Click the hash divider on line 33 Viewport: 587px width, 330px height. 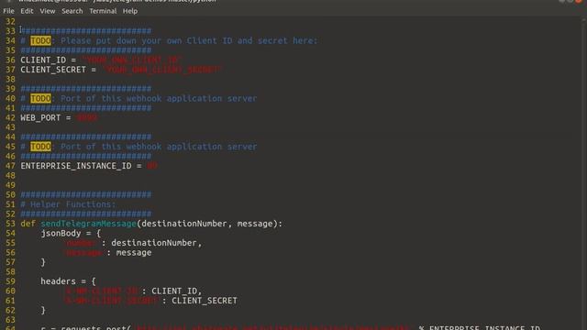click(x=86, y=31)
